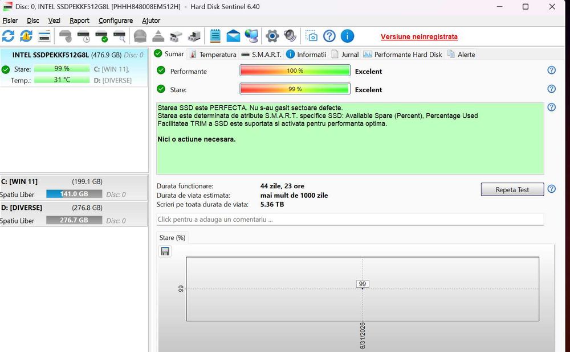570x352 pixels.
Task: Click the globe and monitor toolbar icon
Action: coord(251,36)
